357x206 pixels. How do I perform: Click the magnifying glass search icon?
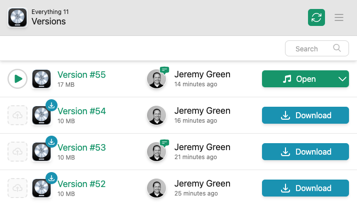coord(337,48)
